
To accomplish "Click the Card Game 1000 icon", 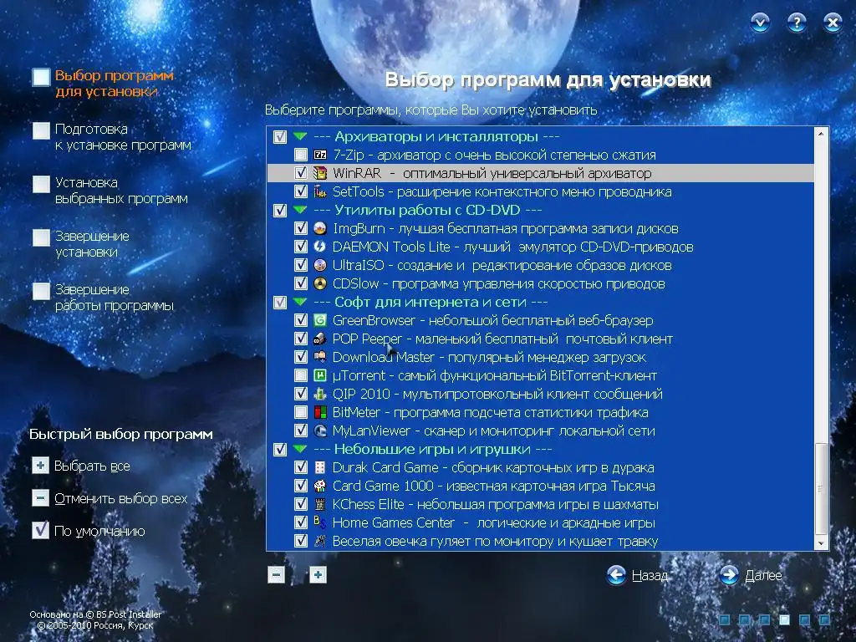I will 320,486.
